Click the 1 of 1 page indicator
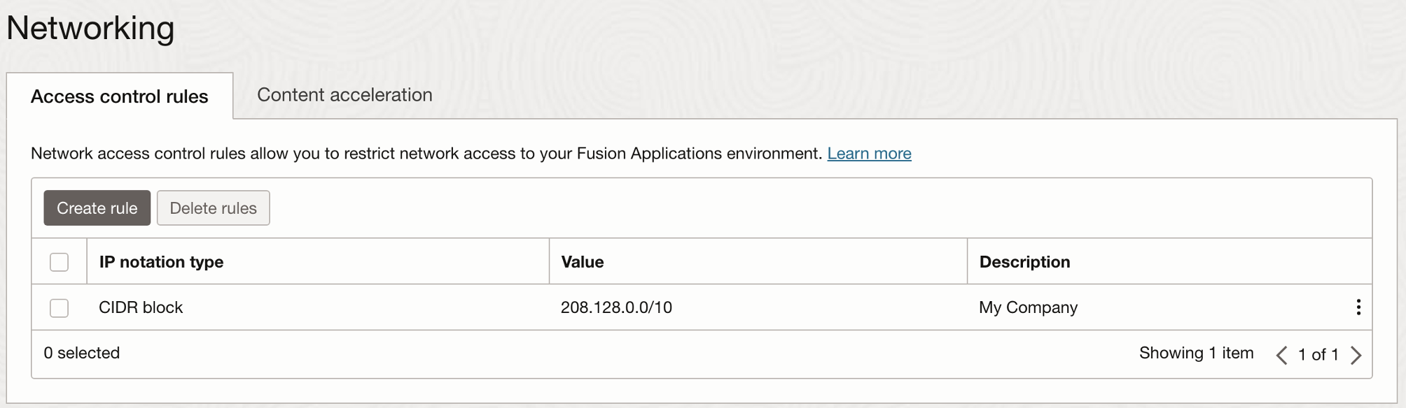The width and height of the screenshot is (1406, 408). coord(1318,355)
